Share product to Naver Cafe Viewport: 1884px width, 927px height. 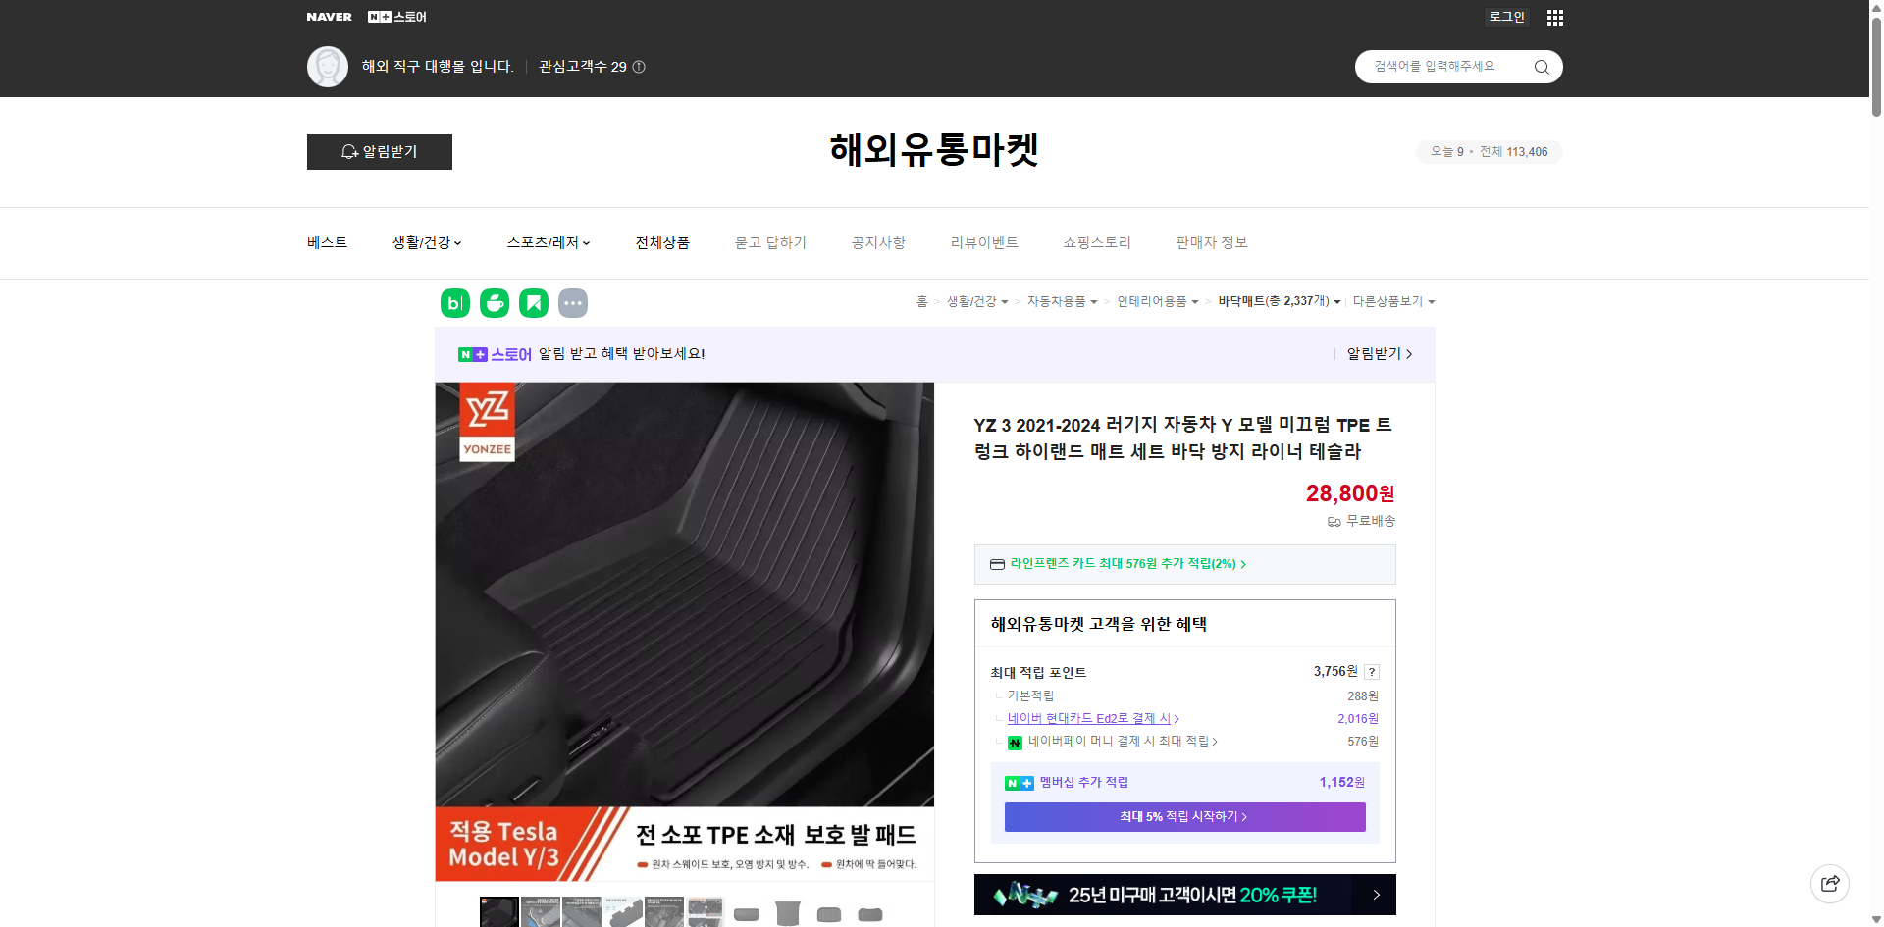click(x=494, y=303)
